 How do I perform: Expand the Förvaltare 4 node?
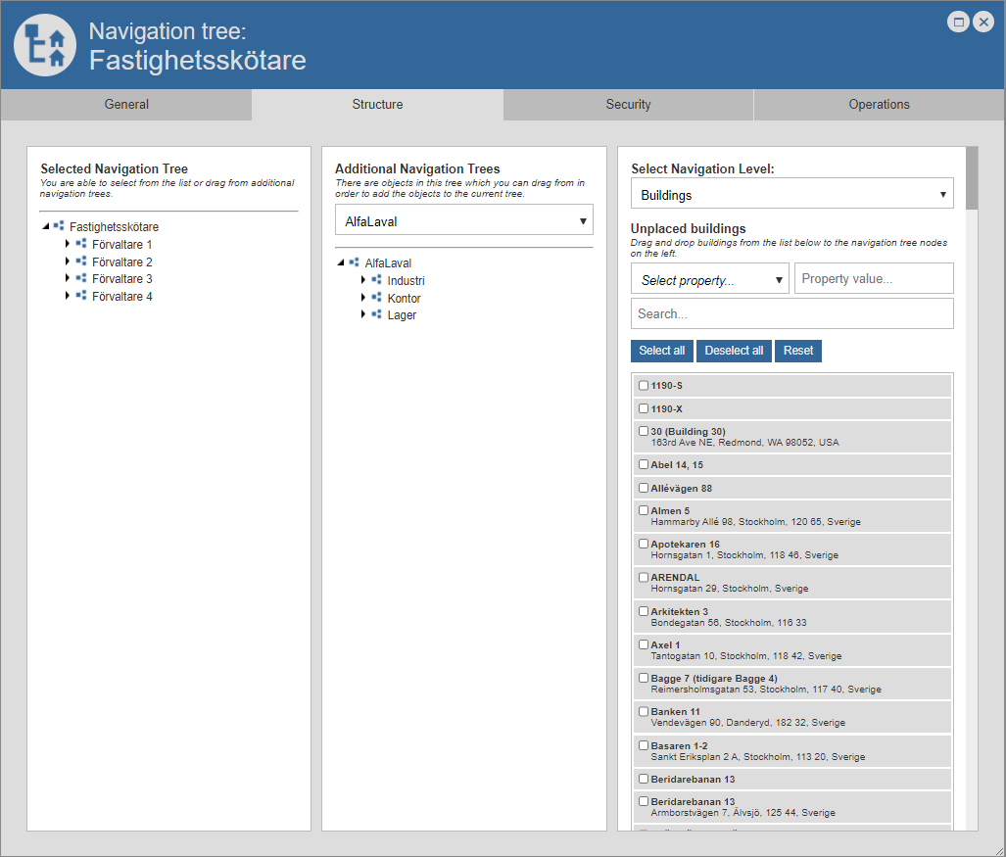tap(68, 295)
